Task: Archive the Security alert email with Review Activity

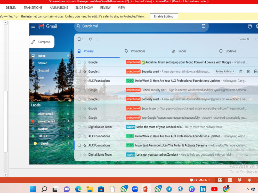Action: (241, 71)
